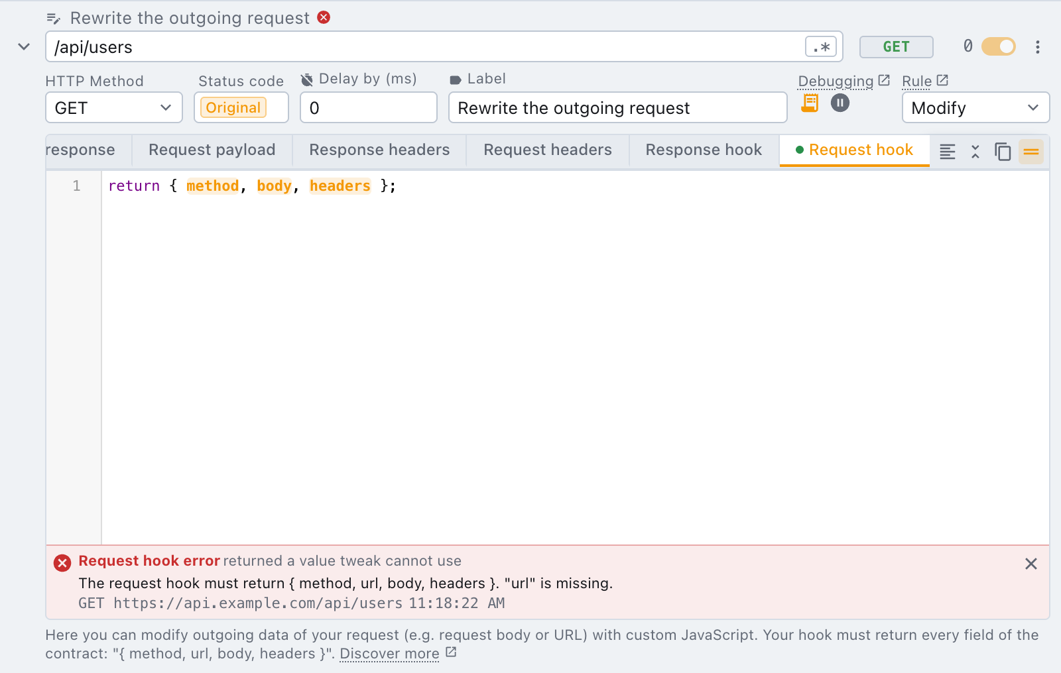
Task: Switch to the Request headers tab
Action: (x=548, y=150)
